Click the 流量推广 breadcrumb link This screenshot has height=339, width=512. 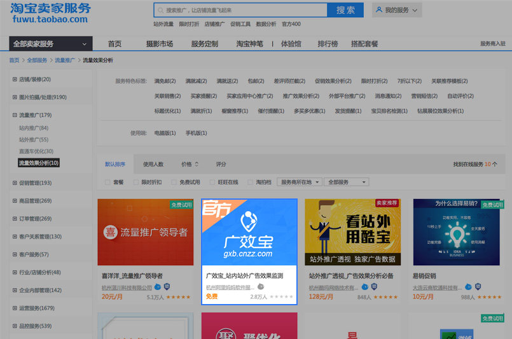[x=65, y=60]
